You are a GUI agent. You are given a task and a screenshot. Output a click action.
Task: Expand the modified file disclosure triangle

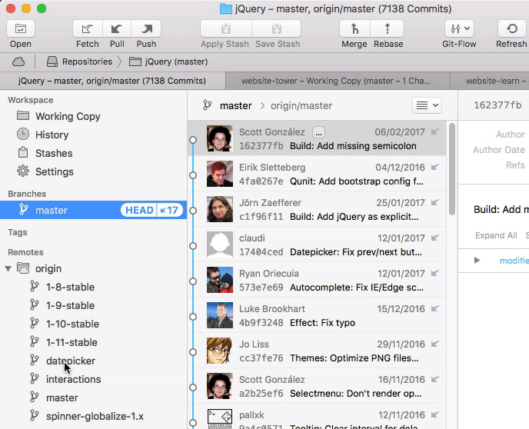tap(477, 261)
